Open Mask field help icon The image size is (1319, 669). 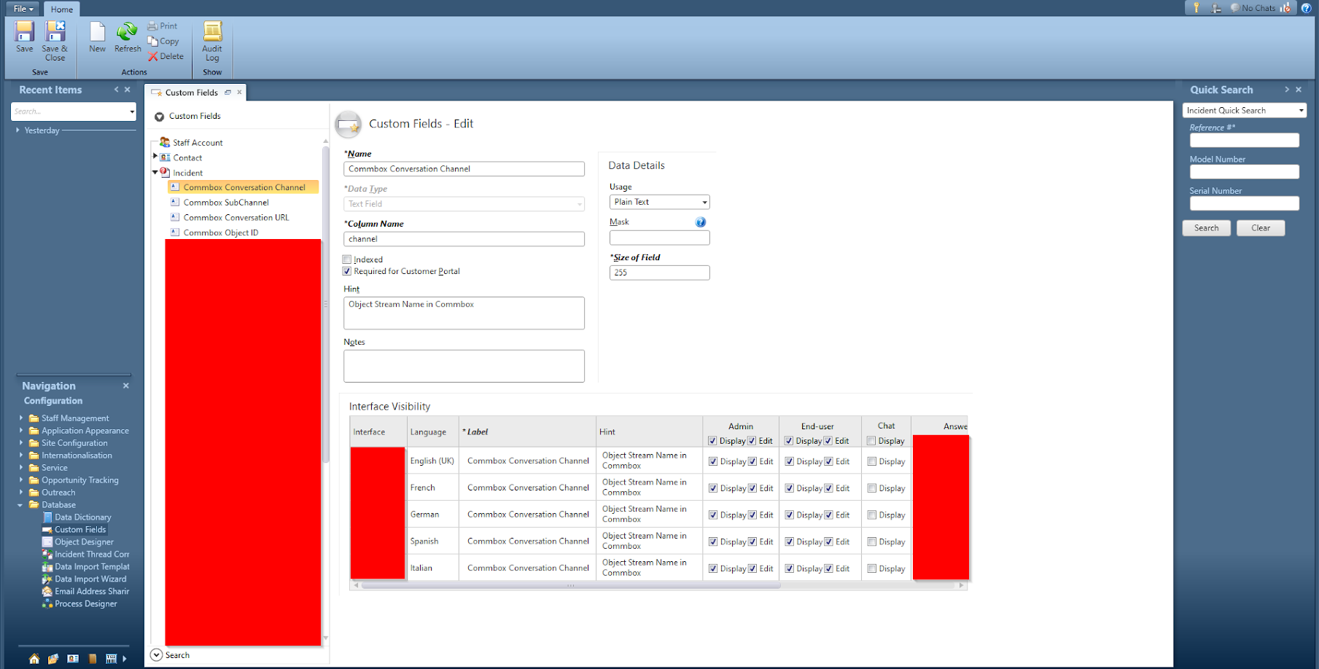click(701, 222)
